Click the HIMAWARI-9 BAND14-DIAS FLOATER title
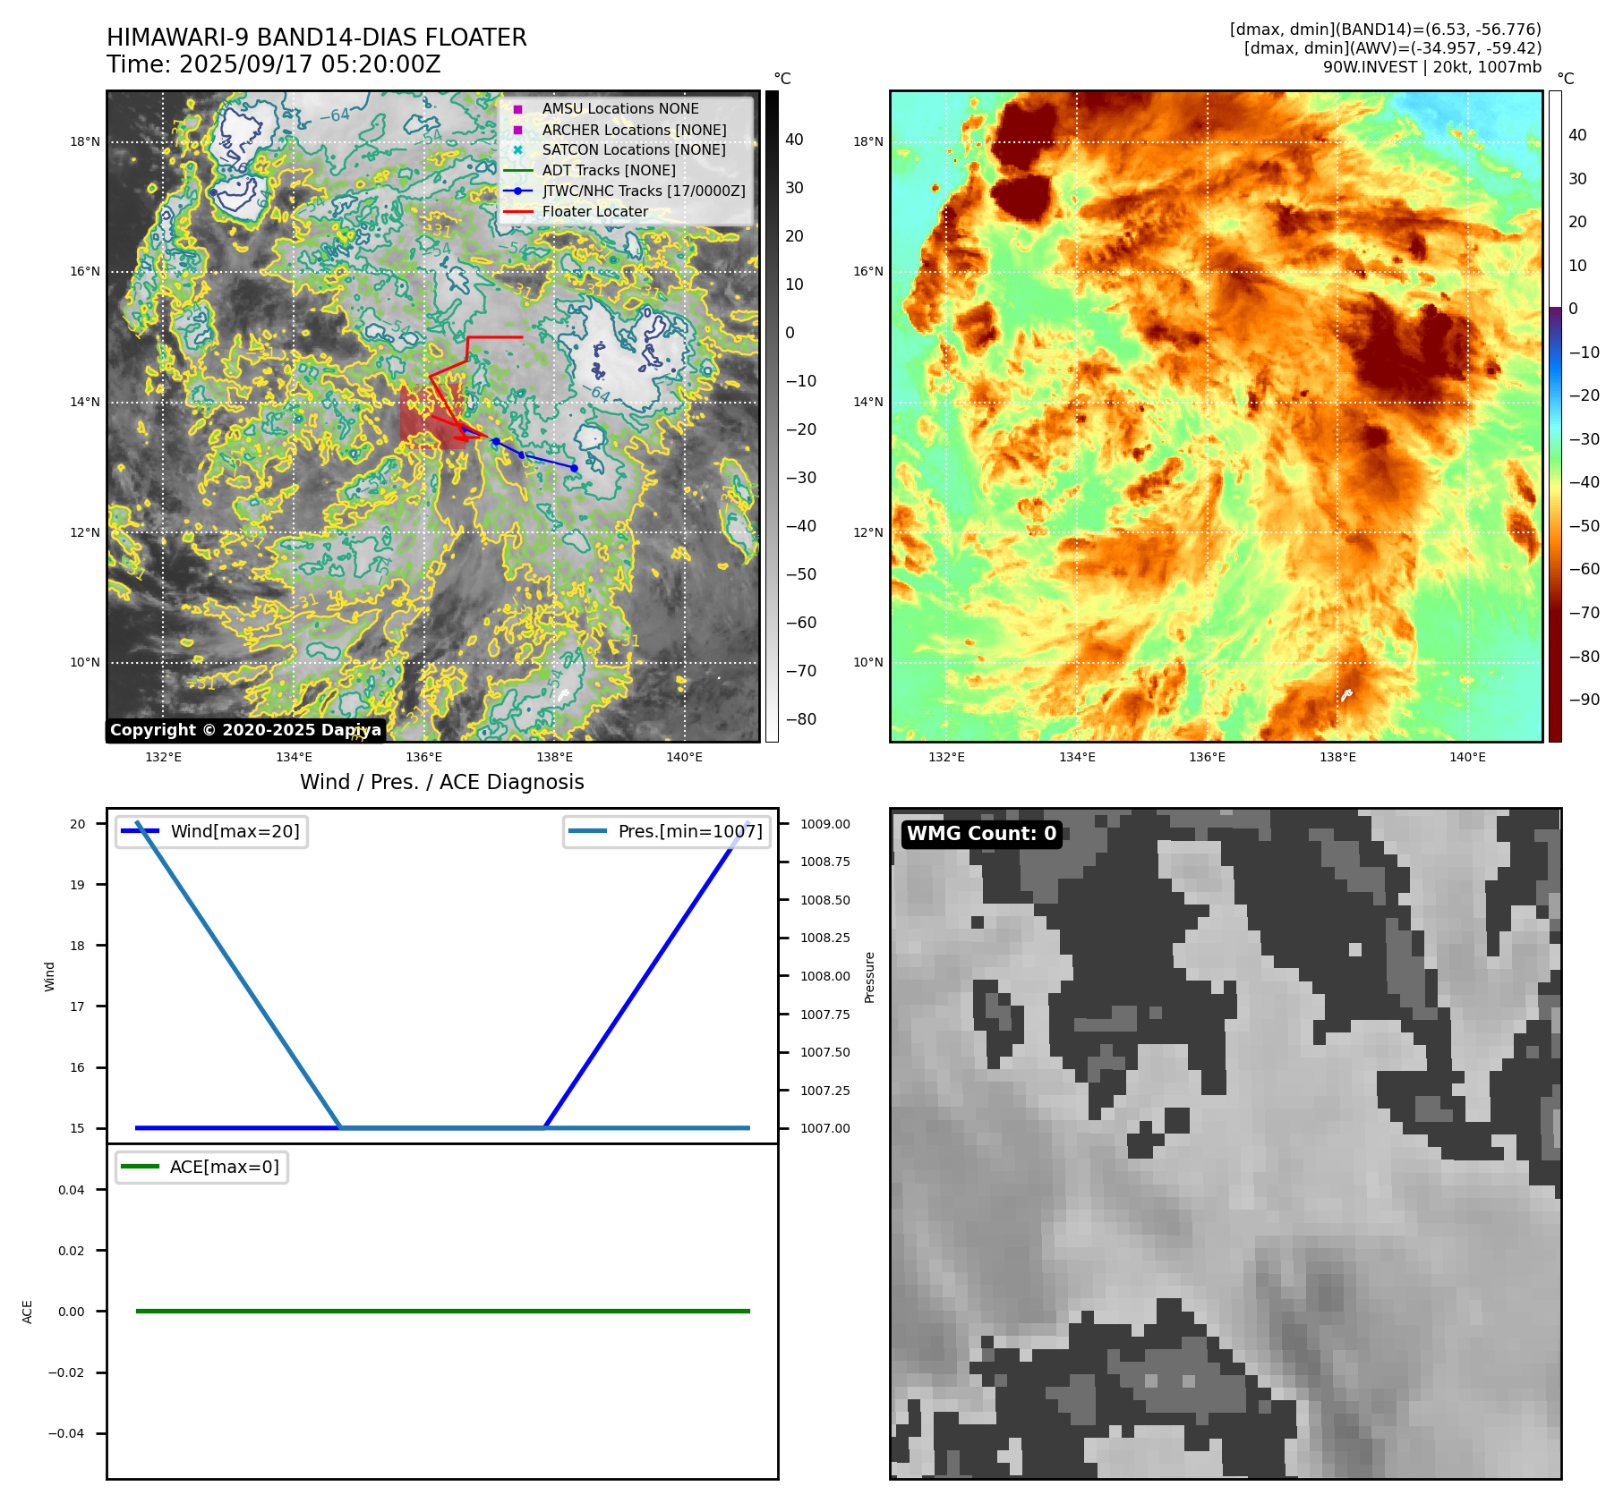The image size is (1623, 1512). coord(317,38)
